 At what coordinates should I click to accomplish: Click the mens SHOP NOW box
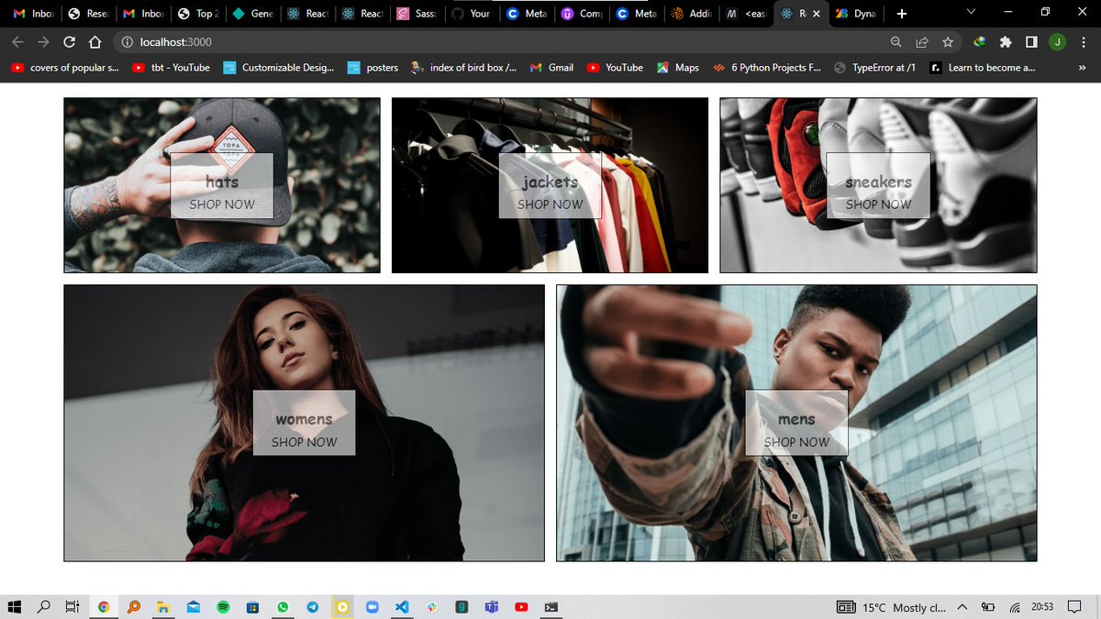pyautogui.click(x=796, y=423)
